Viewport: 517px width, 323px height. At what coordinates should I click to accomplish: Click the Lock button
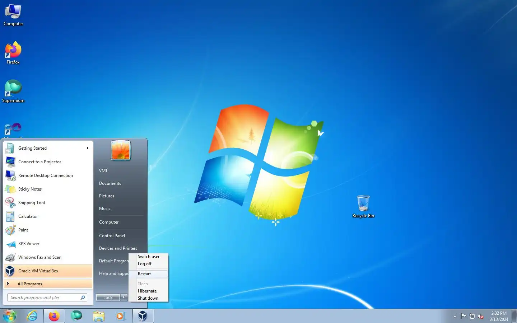[108, 298]
